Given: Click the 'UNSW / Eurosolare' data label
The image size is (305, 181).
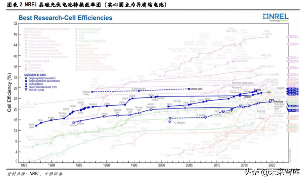Looking at the screenshot, I should (x=151, y=106).
